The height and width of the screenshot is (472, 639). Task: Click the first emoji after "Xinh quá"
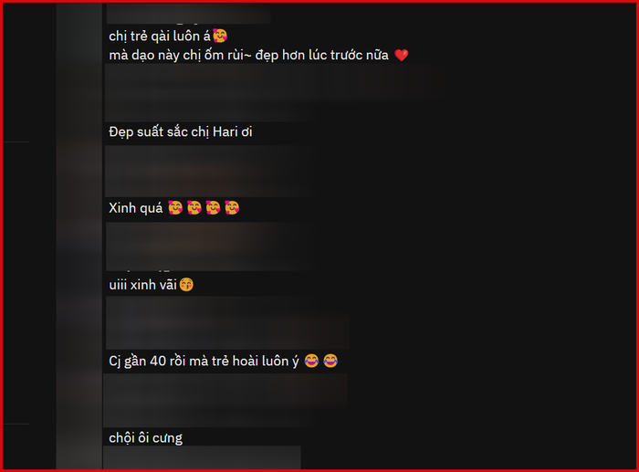coord(175,207)
